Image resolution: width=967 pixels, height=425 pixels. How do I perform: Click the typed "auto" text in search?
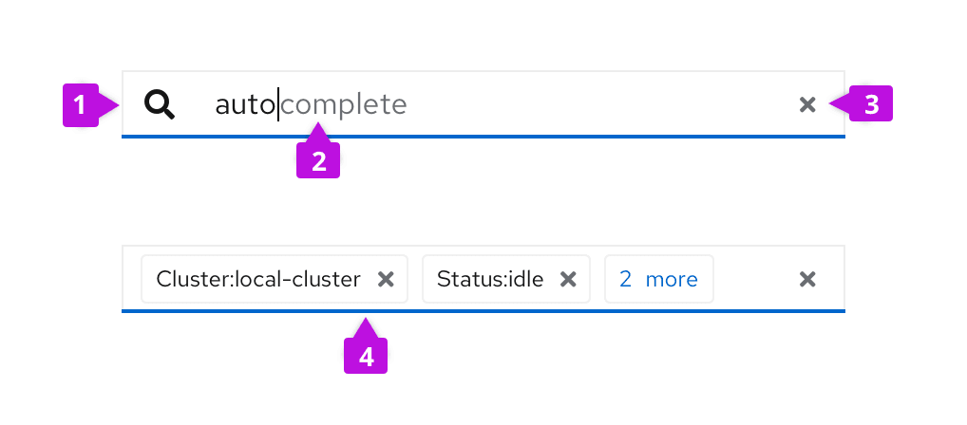pyautogui.click(x=244, y=104)
